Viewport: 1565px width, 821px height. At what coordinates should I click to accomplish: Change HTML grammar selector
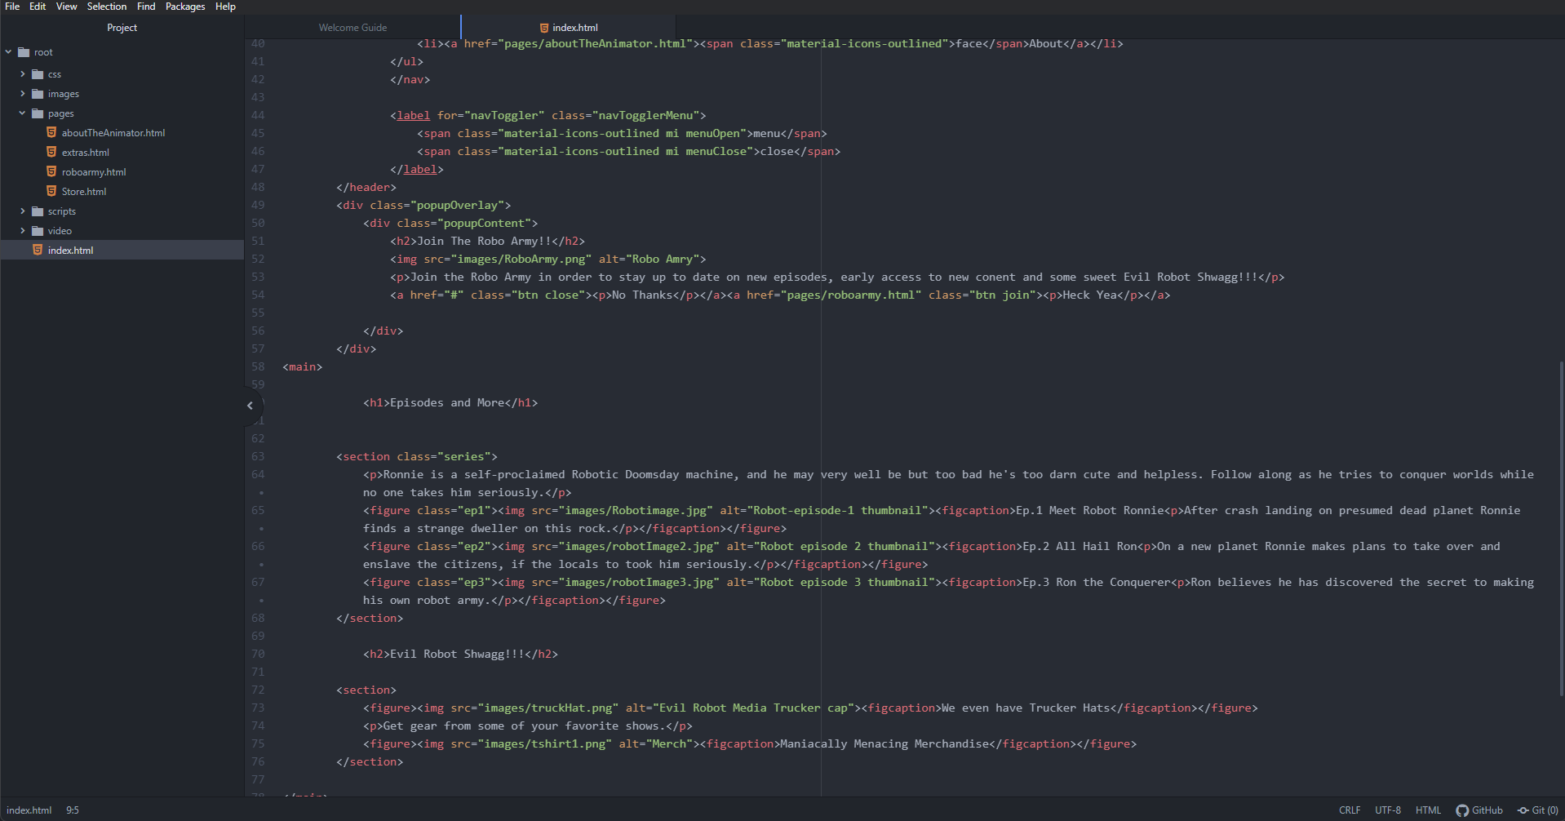click(x=1428, y=810)
